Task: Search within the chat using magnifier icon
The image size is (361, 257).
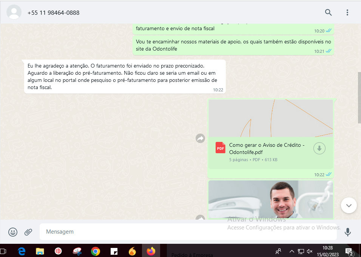Action: point(328,12)
